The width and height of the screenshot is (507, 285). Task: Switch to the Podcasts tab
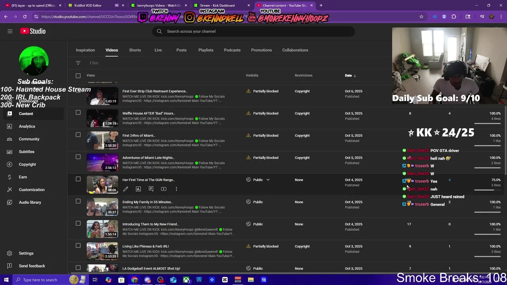(232, 50)
